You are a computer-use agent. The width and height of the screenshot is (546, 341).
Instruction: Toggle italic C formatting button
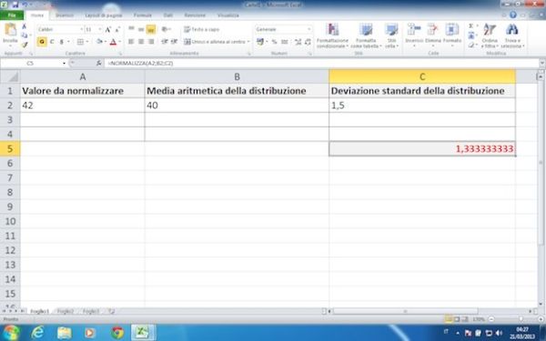click(52, 42)
